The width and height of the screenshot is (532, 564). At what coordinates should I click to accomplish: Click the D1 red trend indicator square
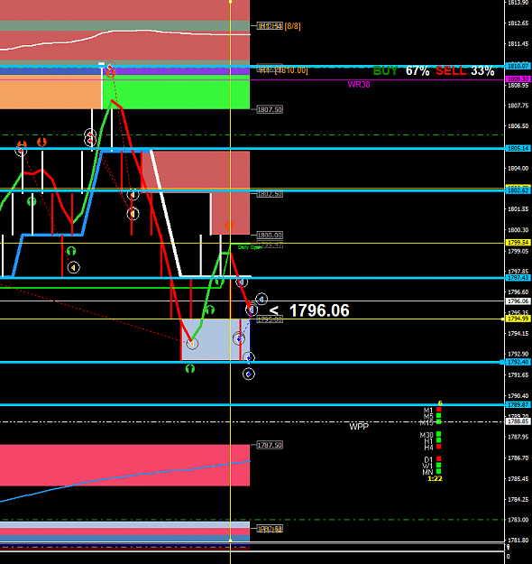(438, 459)
